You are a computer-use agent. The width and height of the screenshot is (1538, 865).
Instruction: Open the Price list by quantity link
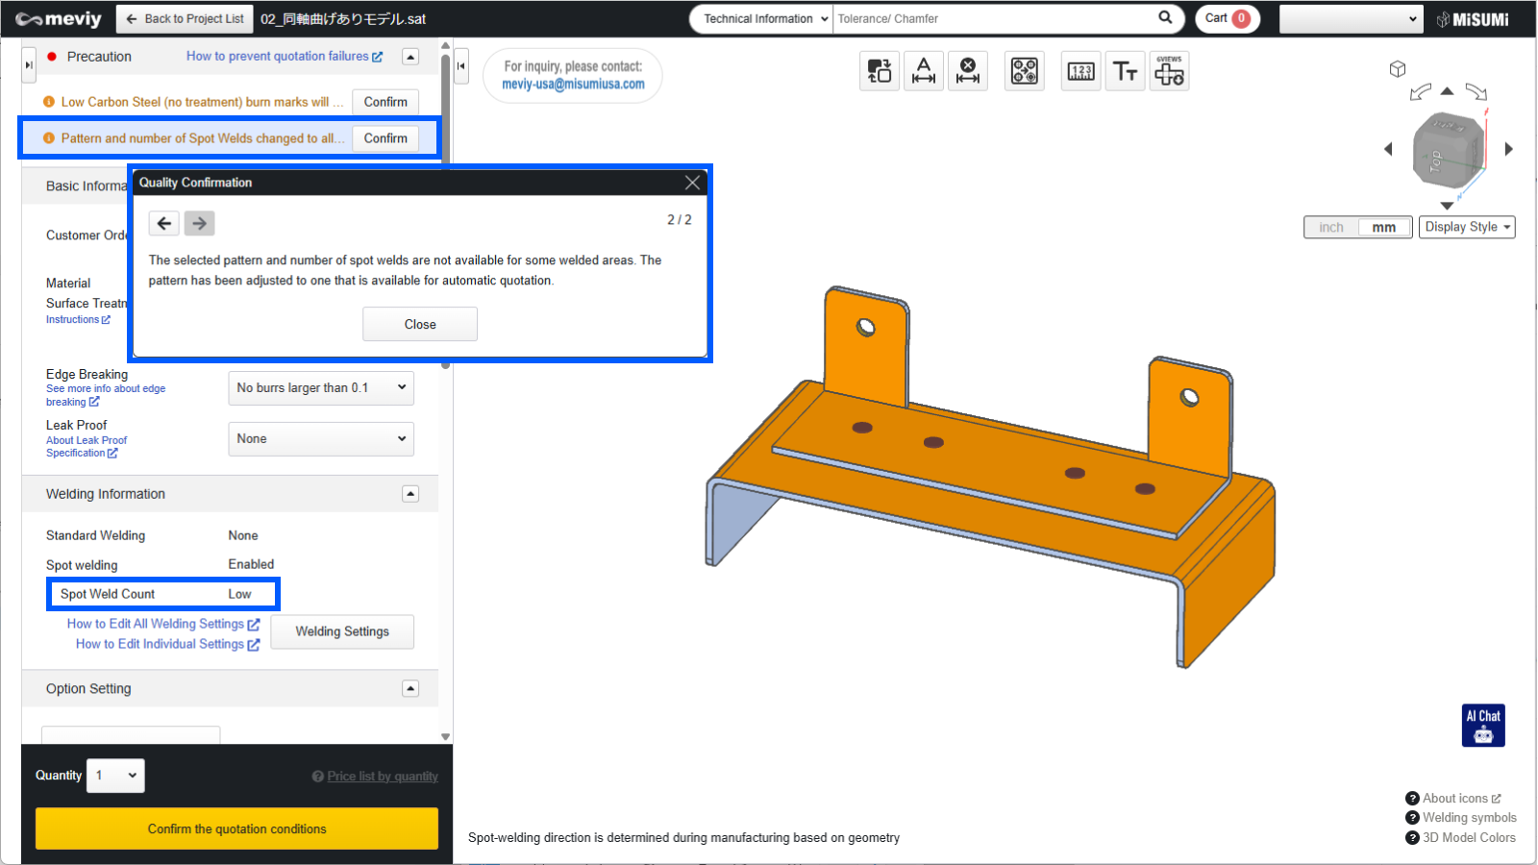[x=382, y=777]
